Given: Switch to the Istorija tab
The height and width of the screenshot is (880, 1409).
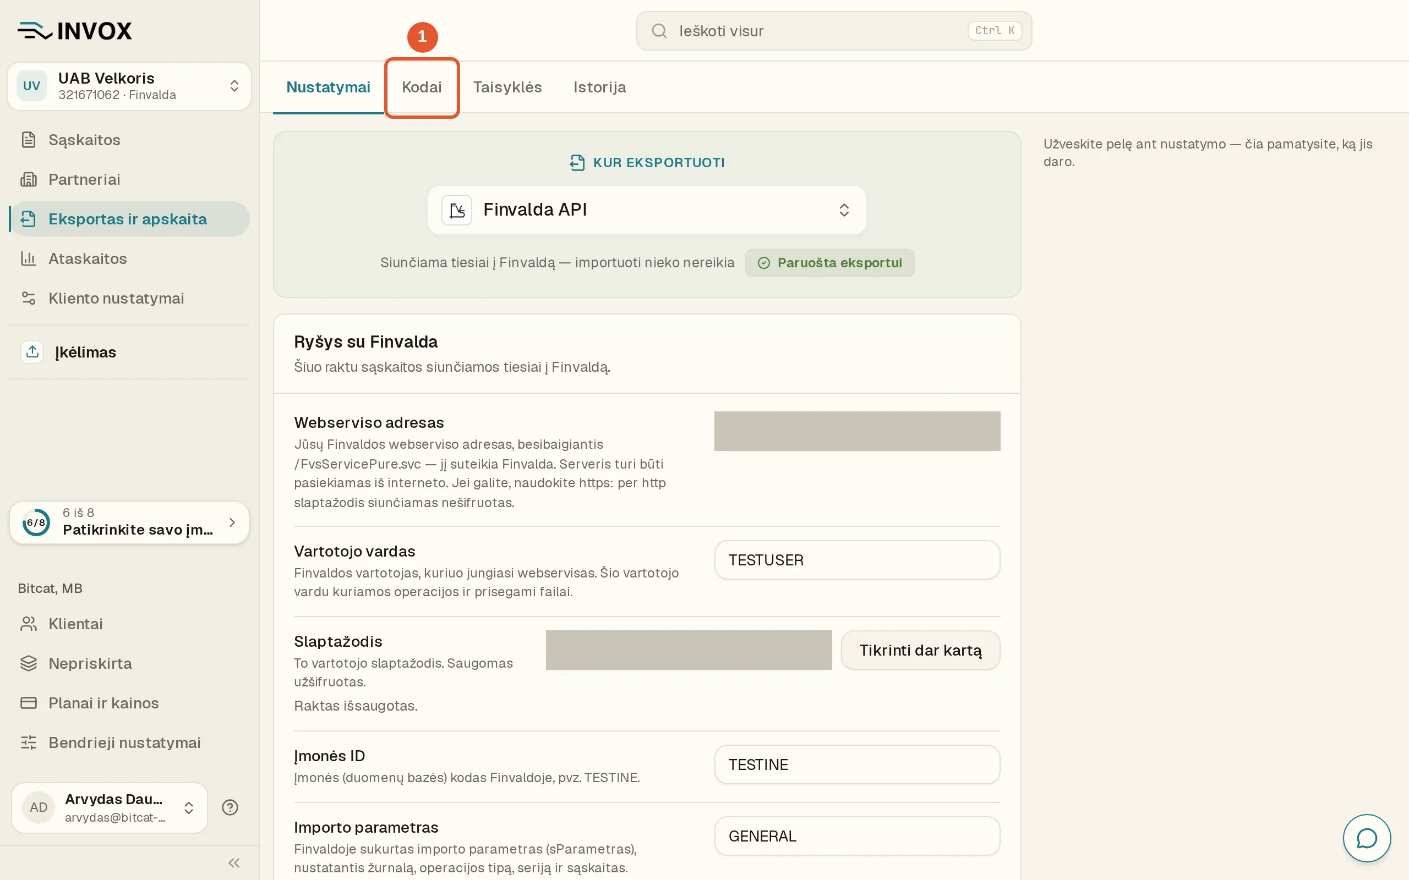Looking at the screenshot, I should pos(600,87).
